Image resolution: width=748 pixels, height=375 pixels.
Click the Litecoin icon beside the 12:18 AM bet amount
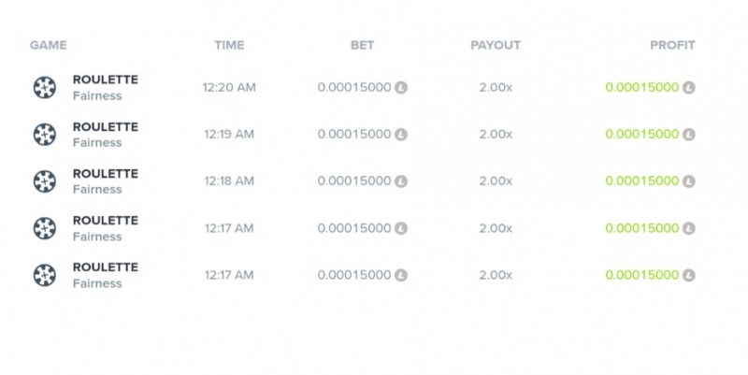tap(401, 181)
